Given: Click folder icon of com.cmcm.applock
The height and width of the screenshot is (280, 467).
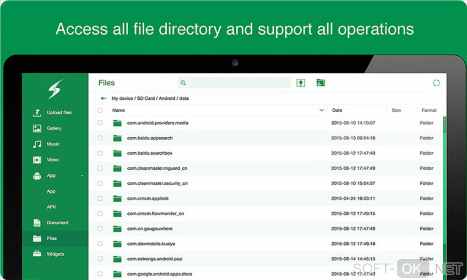Looking at the screenshot, I should tap(117, 199).
